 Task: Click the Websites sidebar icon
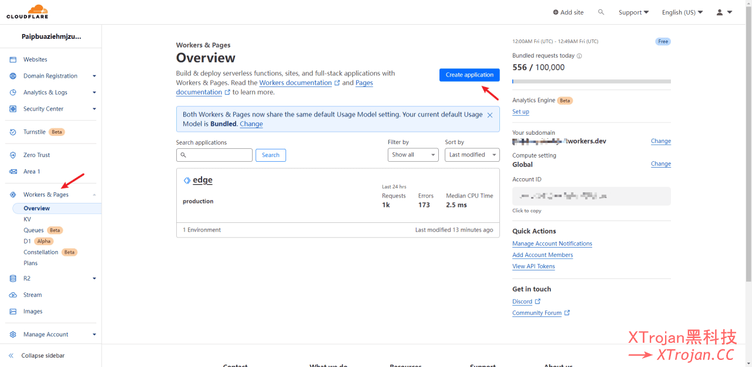13,59
